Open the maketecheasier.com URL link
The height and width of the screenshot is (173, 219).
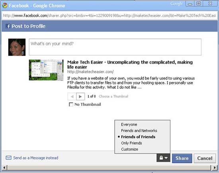(90, 72)
